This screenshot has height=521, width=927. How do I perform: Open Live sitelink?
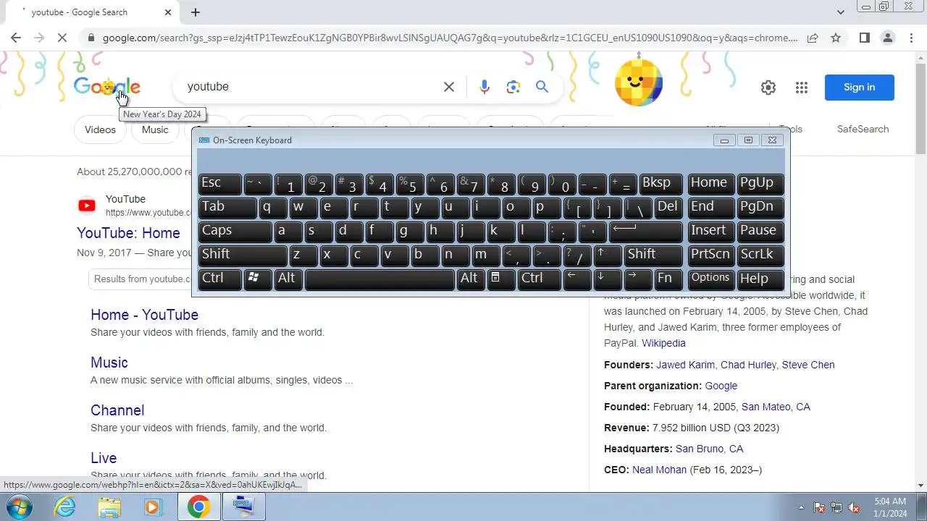click(x=104, y=458)
